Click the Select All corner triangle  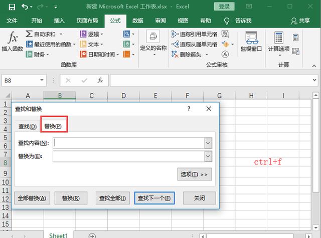coord(8,95)
